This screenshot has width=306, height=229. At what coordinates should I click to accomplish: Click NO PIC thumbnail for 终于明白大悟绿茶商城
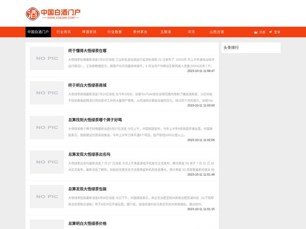47,93
